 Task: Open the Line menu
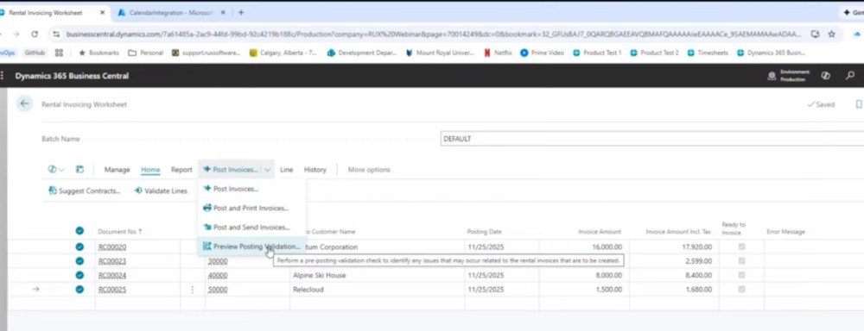287,170
